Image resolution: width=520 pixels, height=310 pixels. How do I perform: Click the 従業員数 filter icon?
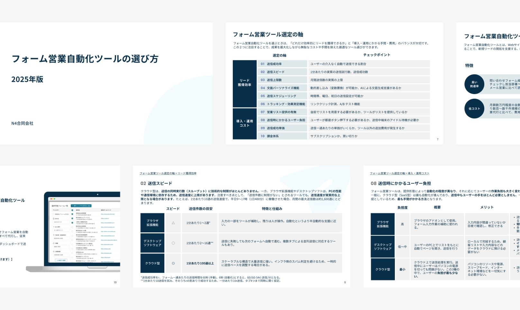54,251
